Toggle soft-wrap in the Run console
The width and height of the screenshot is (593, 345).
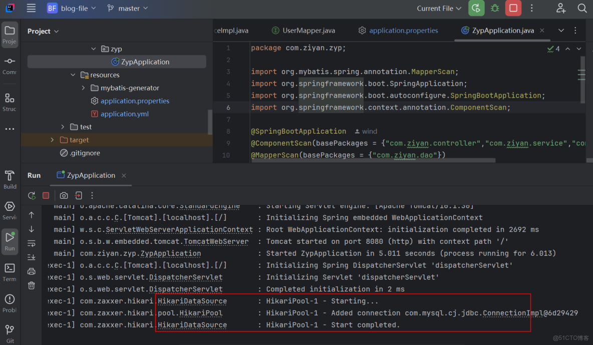(x=31, y=243)
